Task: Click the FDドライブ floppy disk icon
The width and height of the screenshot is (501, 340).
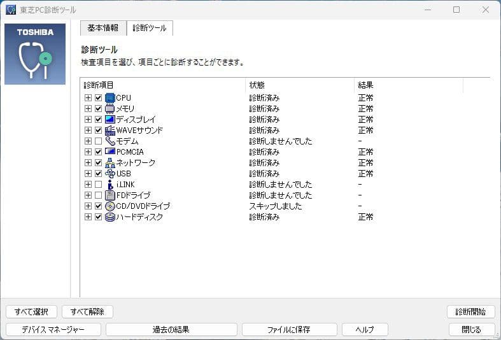Action: tap(110, 195)
